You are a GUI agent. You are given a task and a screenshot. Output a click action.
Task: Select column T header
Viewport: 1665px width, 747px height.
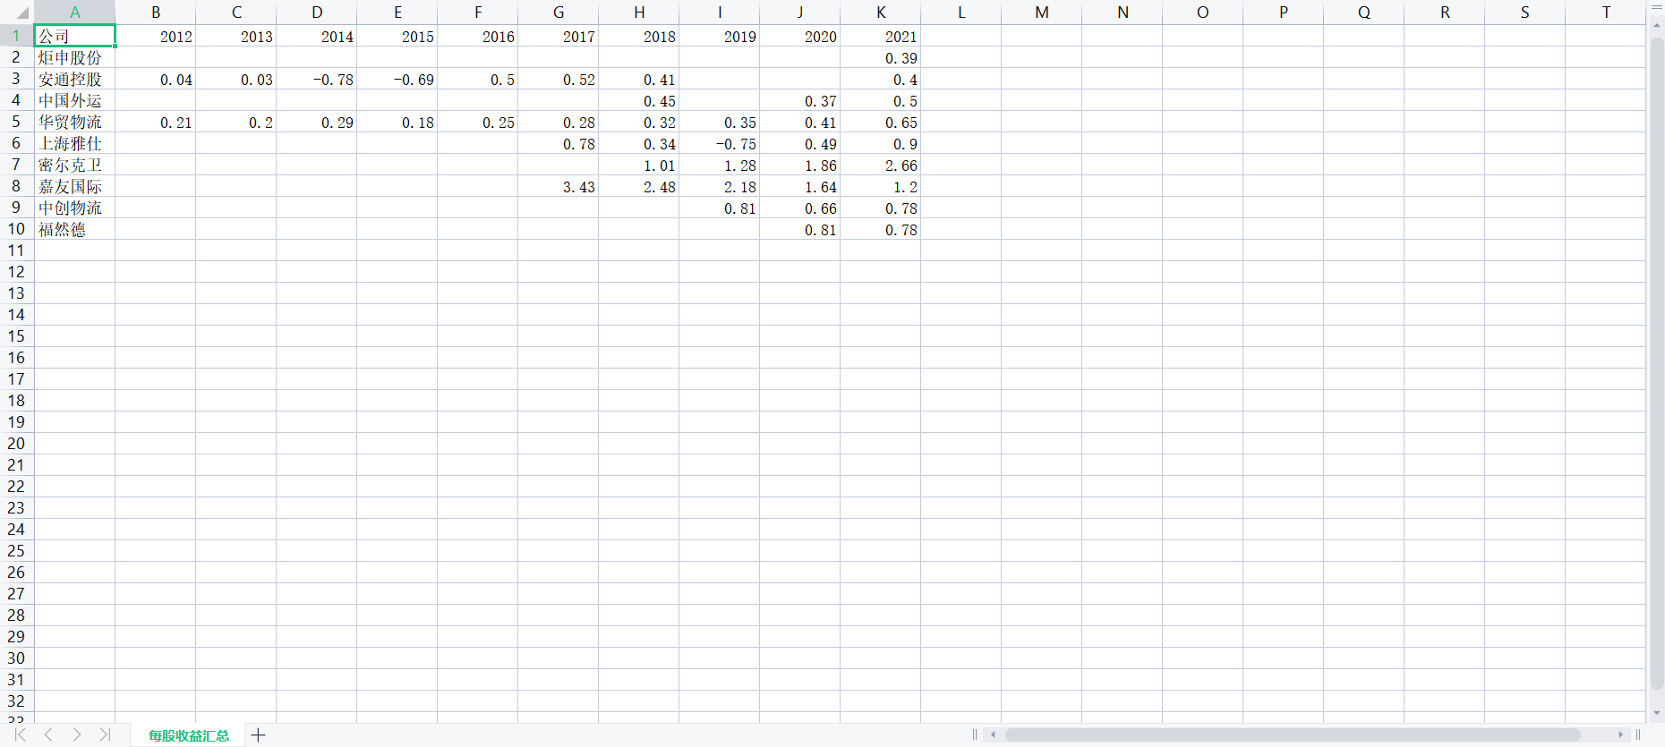[x=1606, y=13]
